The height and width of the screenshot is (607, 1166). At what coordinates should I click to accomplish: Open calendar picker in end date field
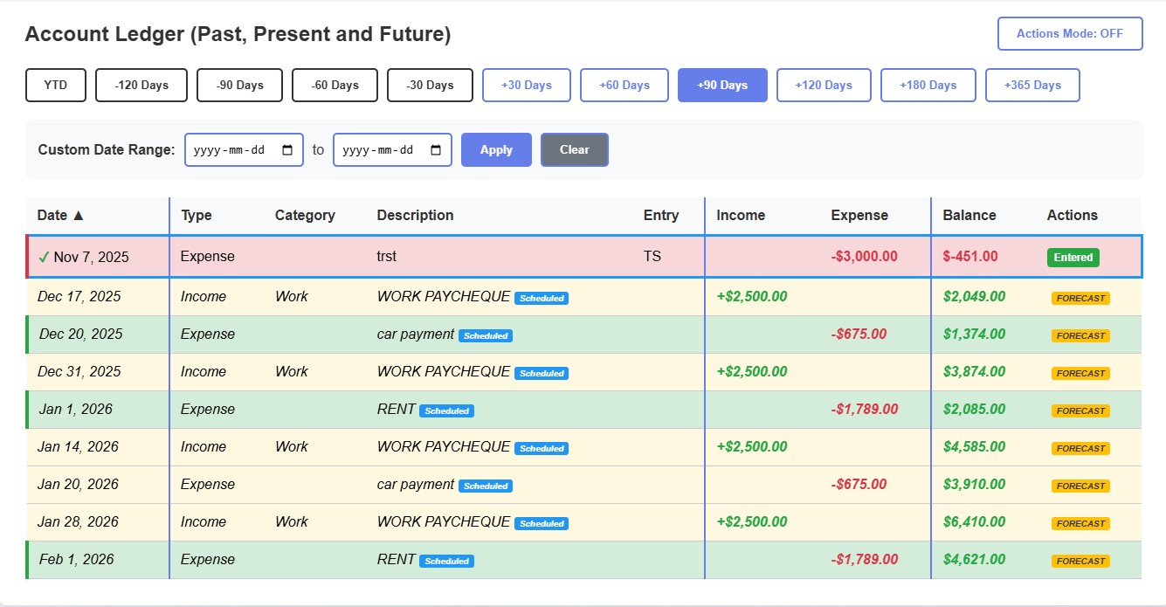point(436,150)
